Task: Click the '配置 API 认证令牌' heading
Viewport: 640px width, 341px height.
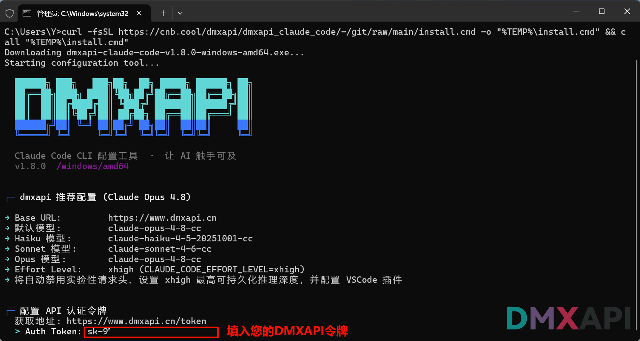Action: point(63,311)
